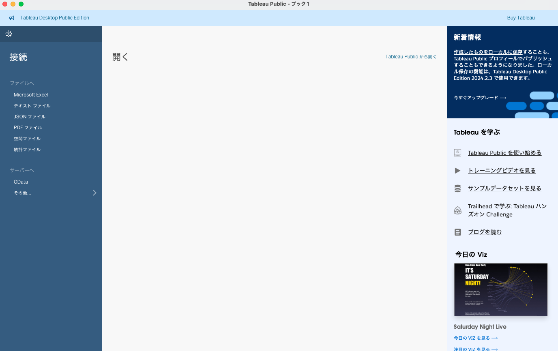Screen dimensions: 558x351
Task: Open ブログを読む link
Action: [485, 232]
